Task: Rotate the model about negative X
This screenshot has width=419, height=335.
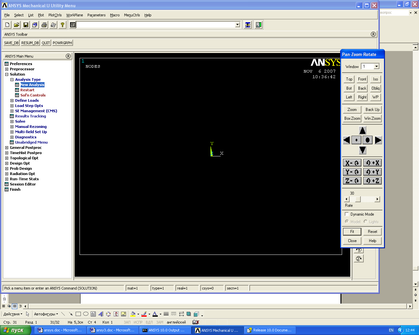Action: click(x=352, y=163)
